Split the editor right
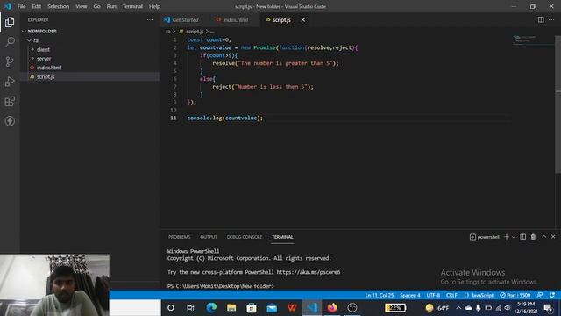Screen dimensions: 561x316 coord(541,19)
